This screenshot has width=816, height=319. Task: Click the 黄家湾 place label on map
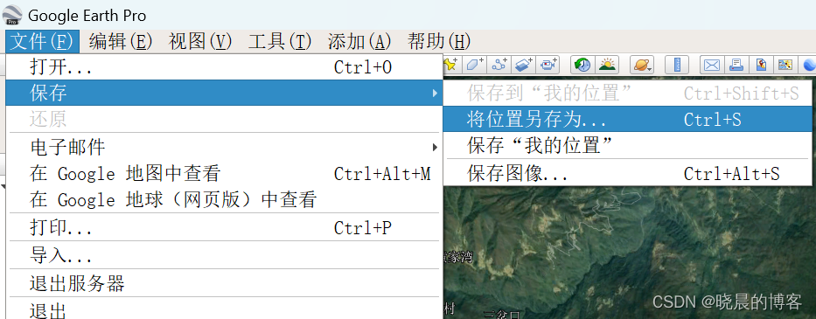click(458, 257)
